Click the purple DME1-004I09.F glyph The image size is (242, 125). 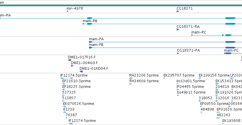click(x=72, y=66)
